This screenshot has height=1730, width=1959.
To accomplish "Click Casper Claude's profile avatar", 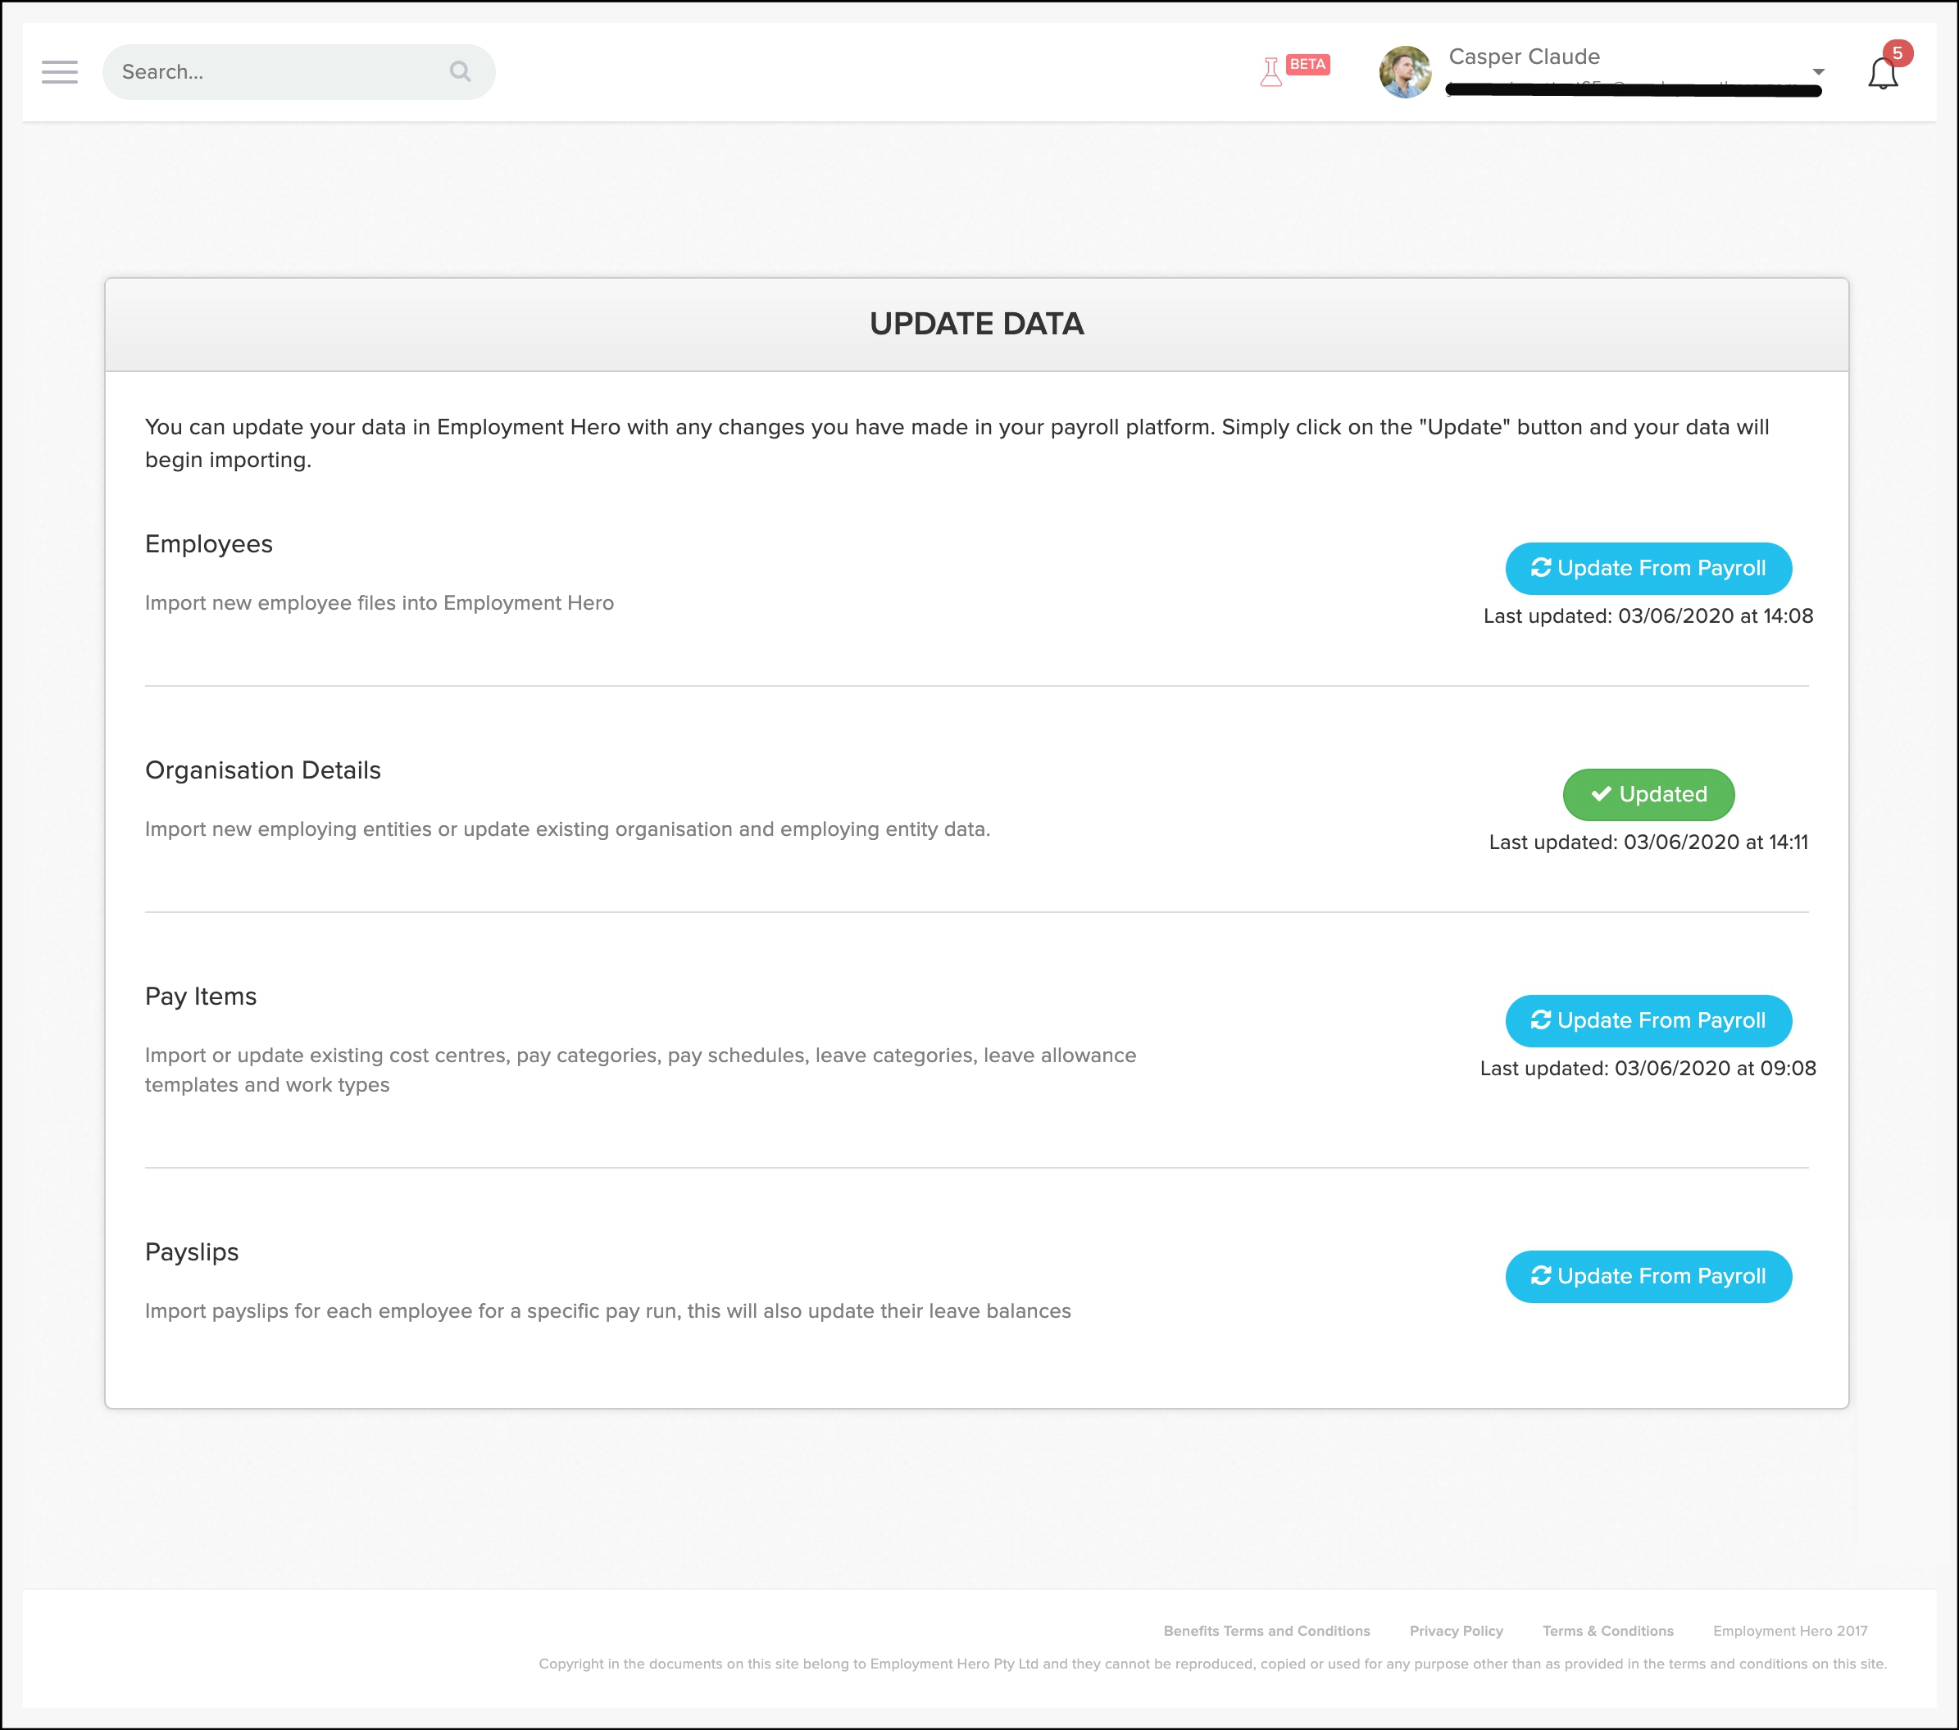I will (x=1405, y=72).
